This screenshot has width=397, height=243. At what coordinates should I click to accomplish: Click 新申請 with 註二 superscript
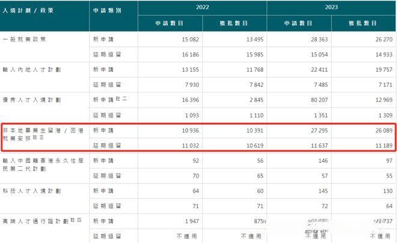click(x=110, y=100)
